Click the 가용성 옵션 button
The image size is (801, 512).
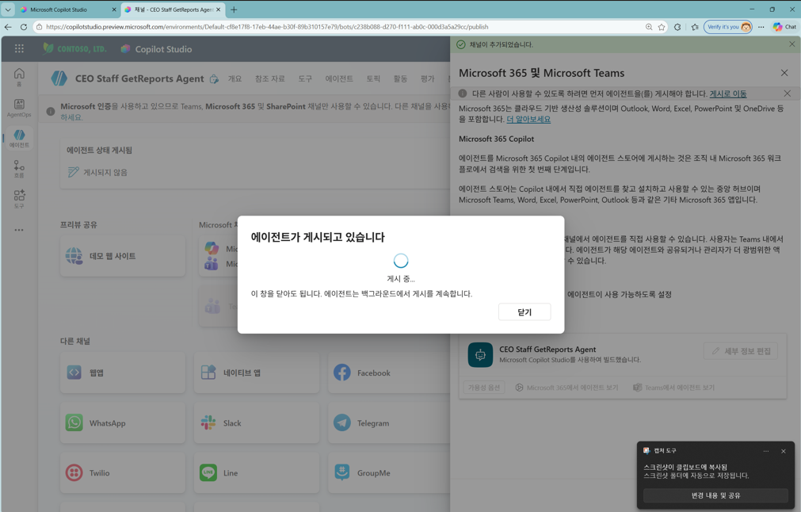coord(484,388)
